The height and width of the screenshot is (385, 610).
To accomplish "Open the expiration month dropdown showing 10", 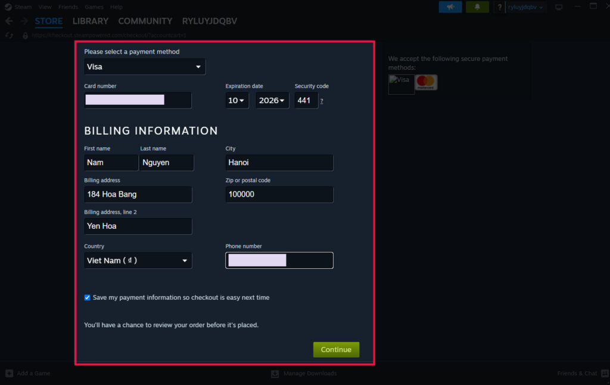I will (237, 101).
